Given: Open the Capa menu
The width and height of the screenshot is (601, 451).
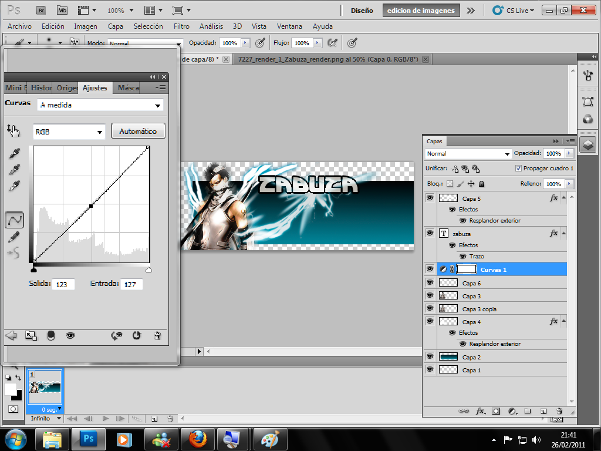Looking at the screenshot, I should (x=116, y=26).
